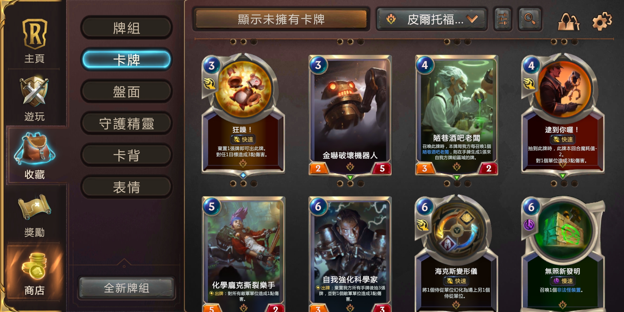
Task: Switch to the 牌組 tab
Action: [127, 28]
